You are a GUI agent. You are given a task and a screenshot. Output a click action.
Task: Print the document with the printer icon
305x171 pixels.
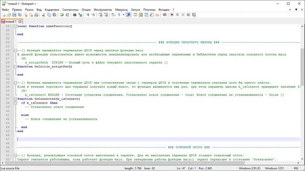36,15
